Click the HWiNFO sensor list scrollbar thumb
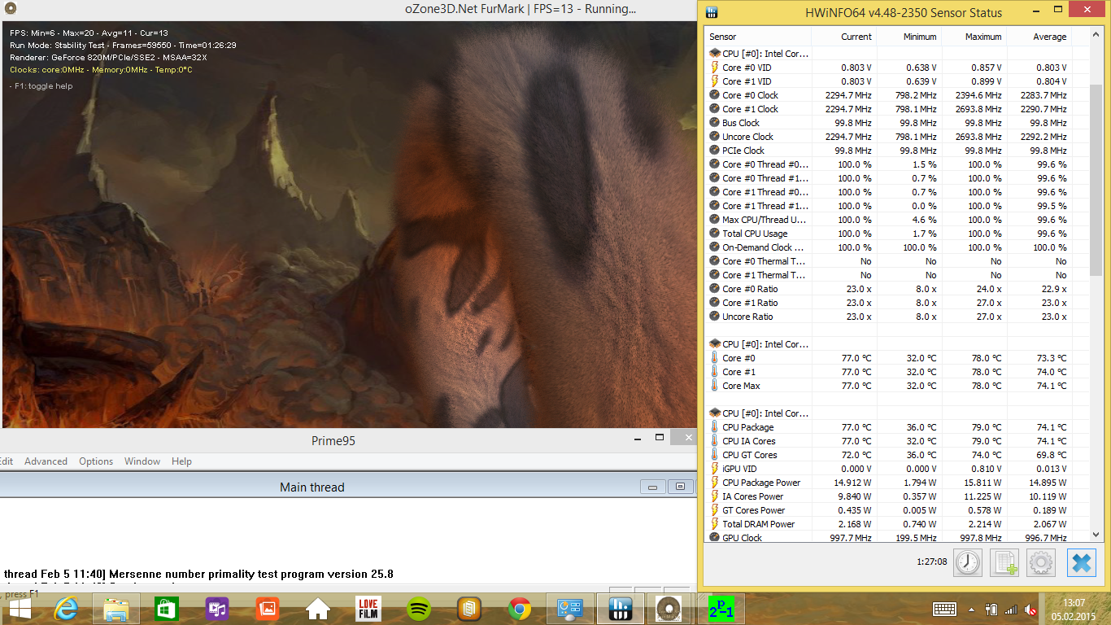This screenshot has width=1111, height=625. [1095, 179]
